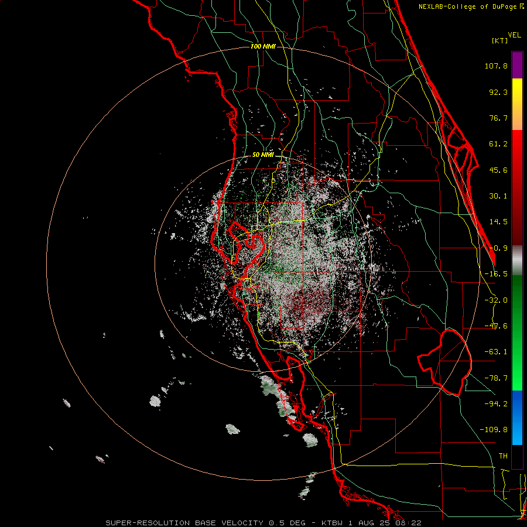Click the blue segment of the color bar

pos(517,418)
